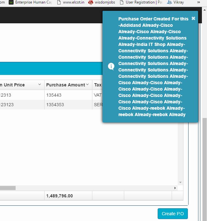
Task: Sort by the Purchase Amount column header
Action: point(66,85)
